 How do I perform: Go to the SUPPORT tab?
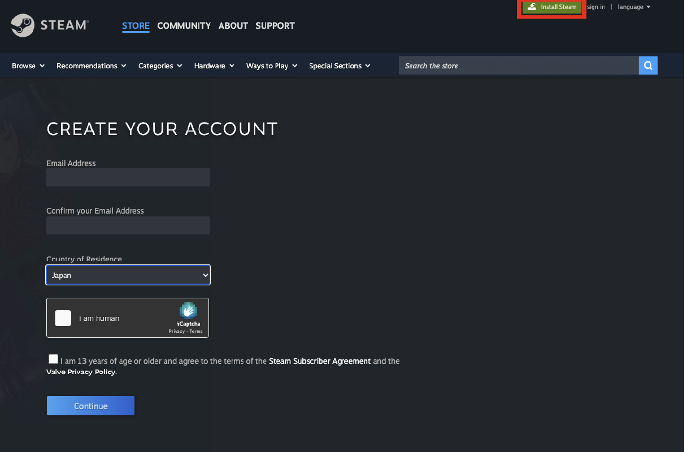[275, 26]
